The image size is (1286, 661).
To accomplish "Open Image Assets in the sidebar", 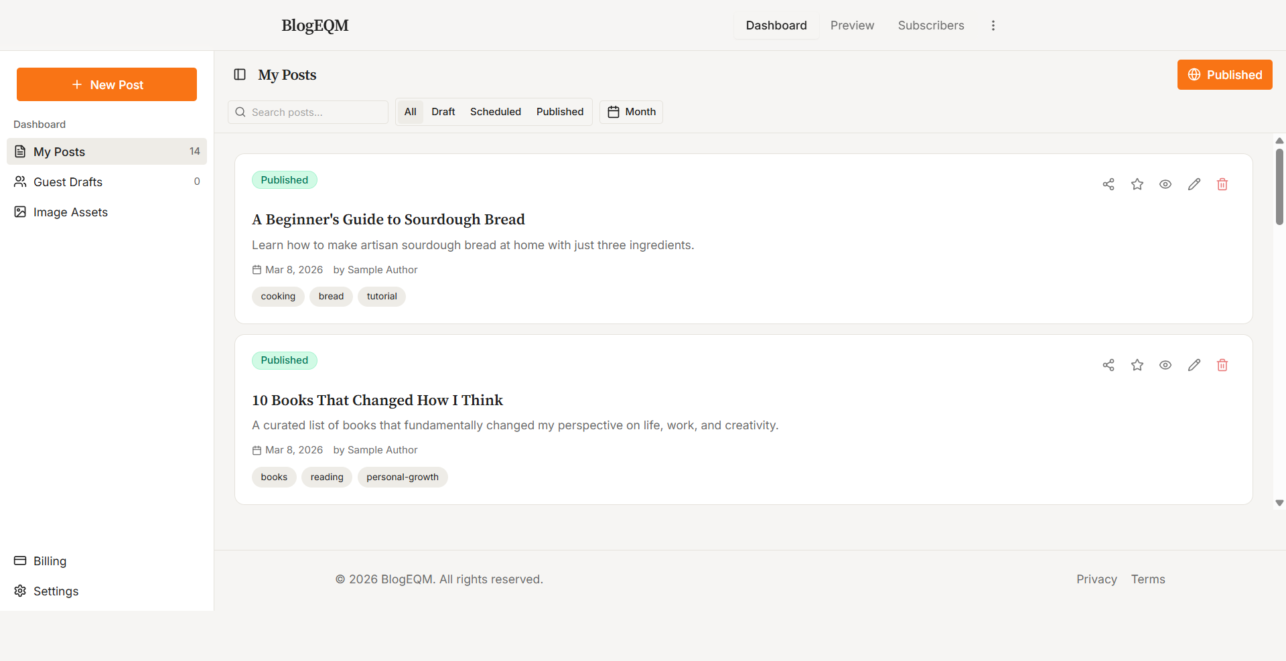I will tap(106, 212).
